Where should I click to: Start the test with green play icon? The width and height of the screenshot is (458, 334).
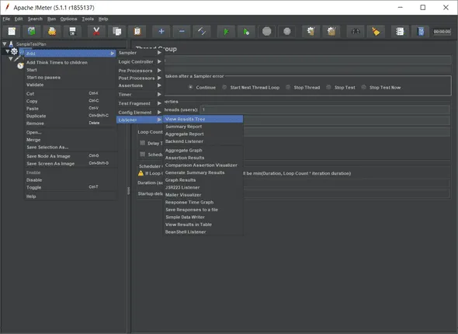[x=226, y=31]
